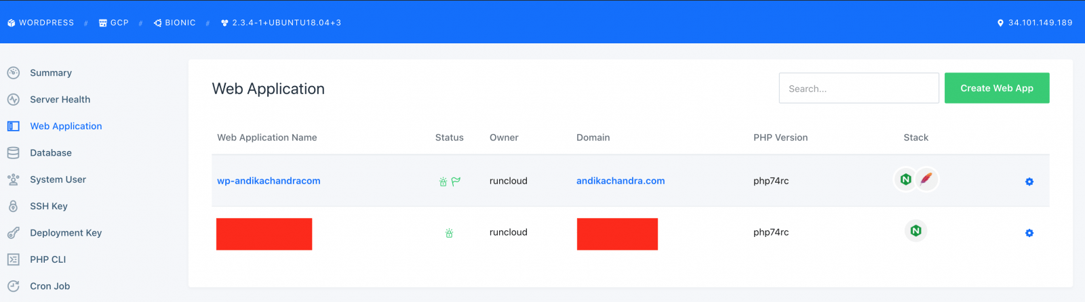Screen dimensions: 1085x302
Task: Click the Server Health pulse icon
Action: (13, 100)
